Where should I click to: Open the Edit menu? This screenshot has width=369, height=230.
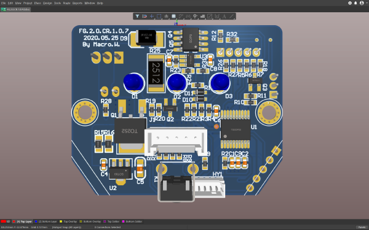[10, 3]
